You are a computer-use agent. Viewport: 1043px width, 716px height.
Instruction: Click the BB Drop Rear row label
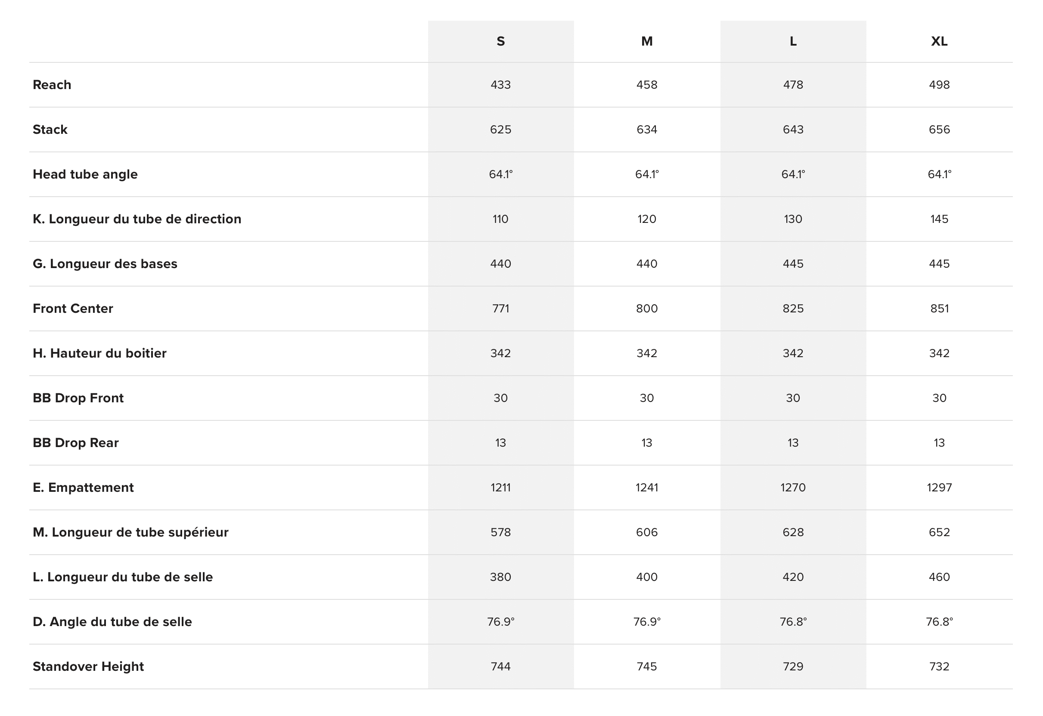coord(76,443)
